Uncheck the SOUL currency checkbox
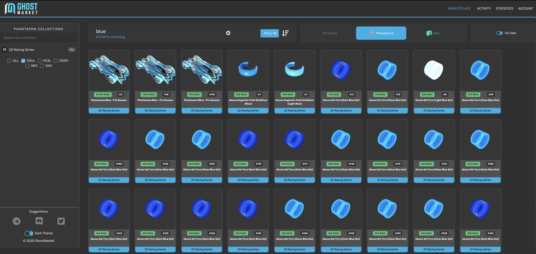Image resolution: width=536 pixels, height=254 pixels. pos(23,61)
